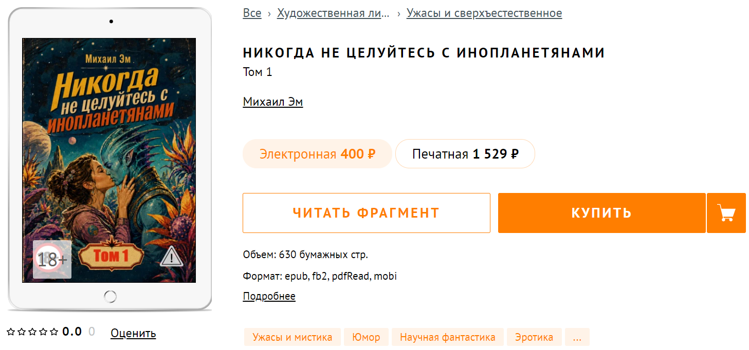Select the Электронная 400 ₽ version
The image size is (749, 350).
pyautogui.click(x=317, y=154)
